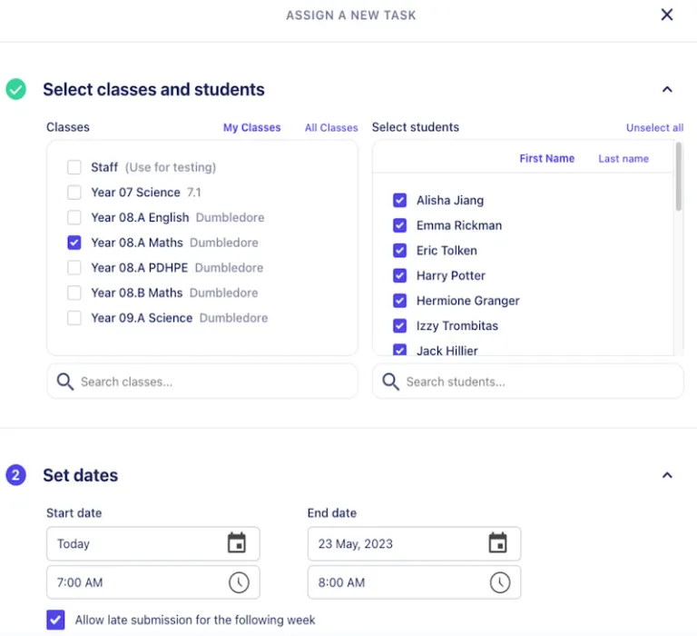The height and width of the screenshot is (636, 697).
Task: Open the start date calendar picker icon
Action: coord(237,543)
